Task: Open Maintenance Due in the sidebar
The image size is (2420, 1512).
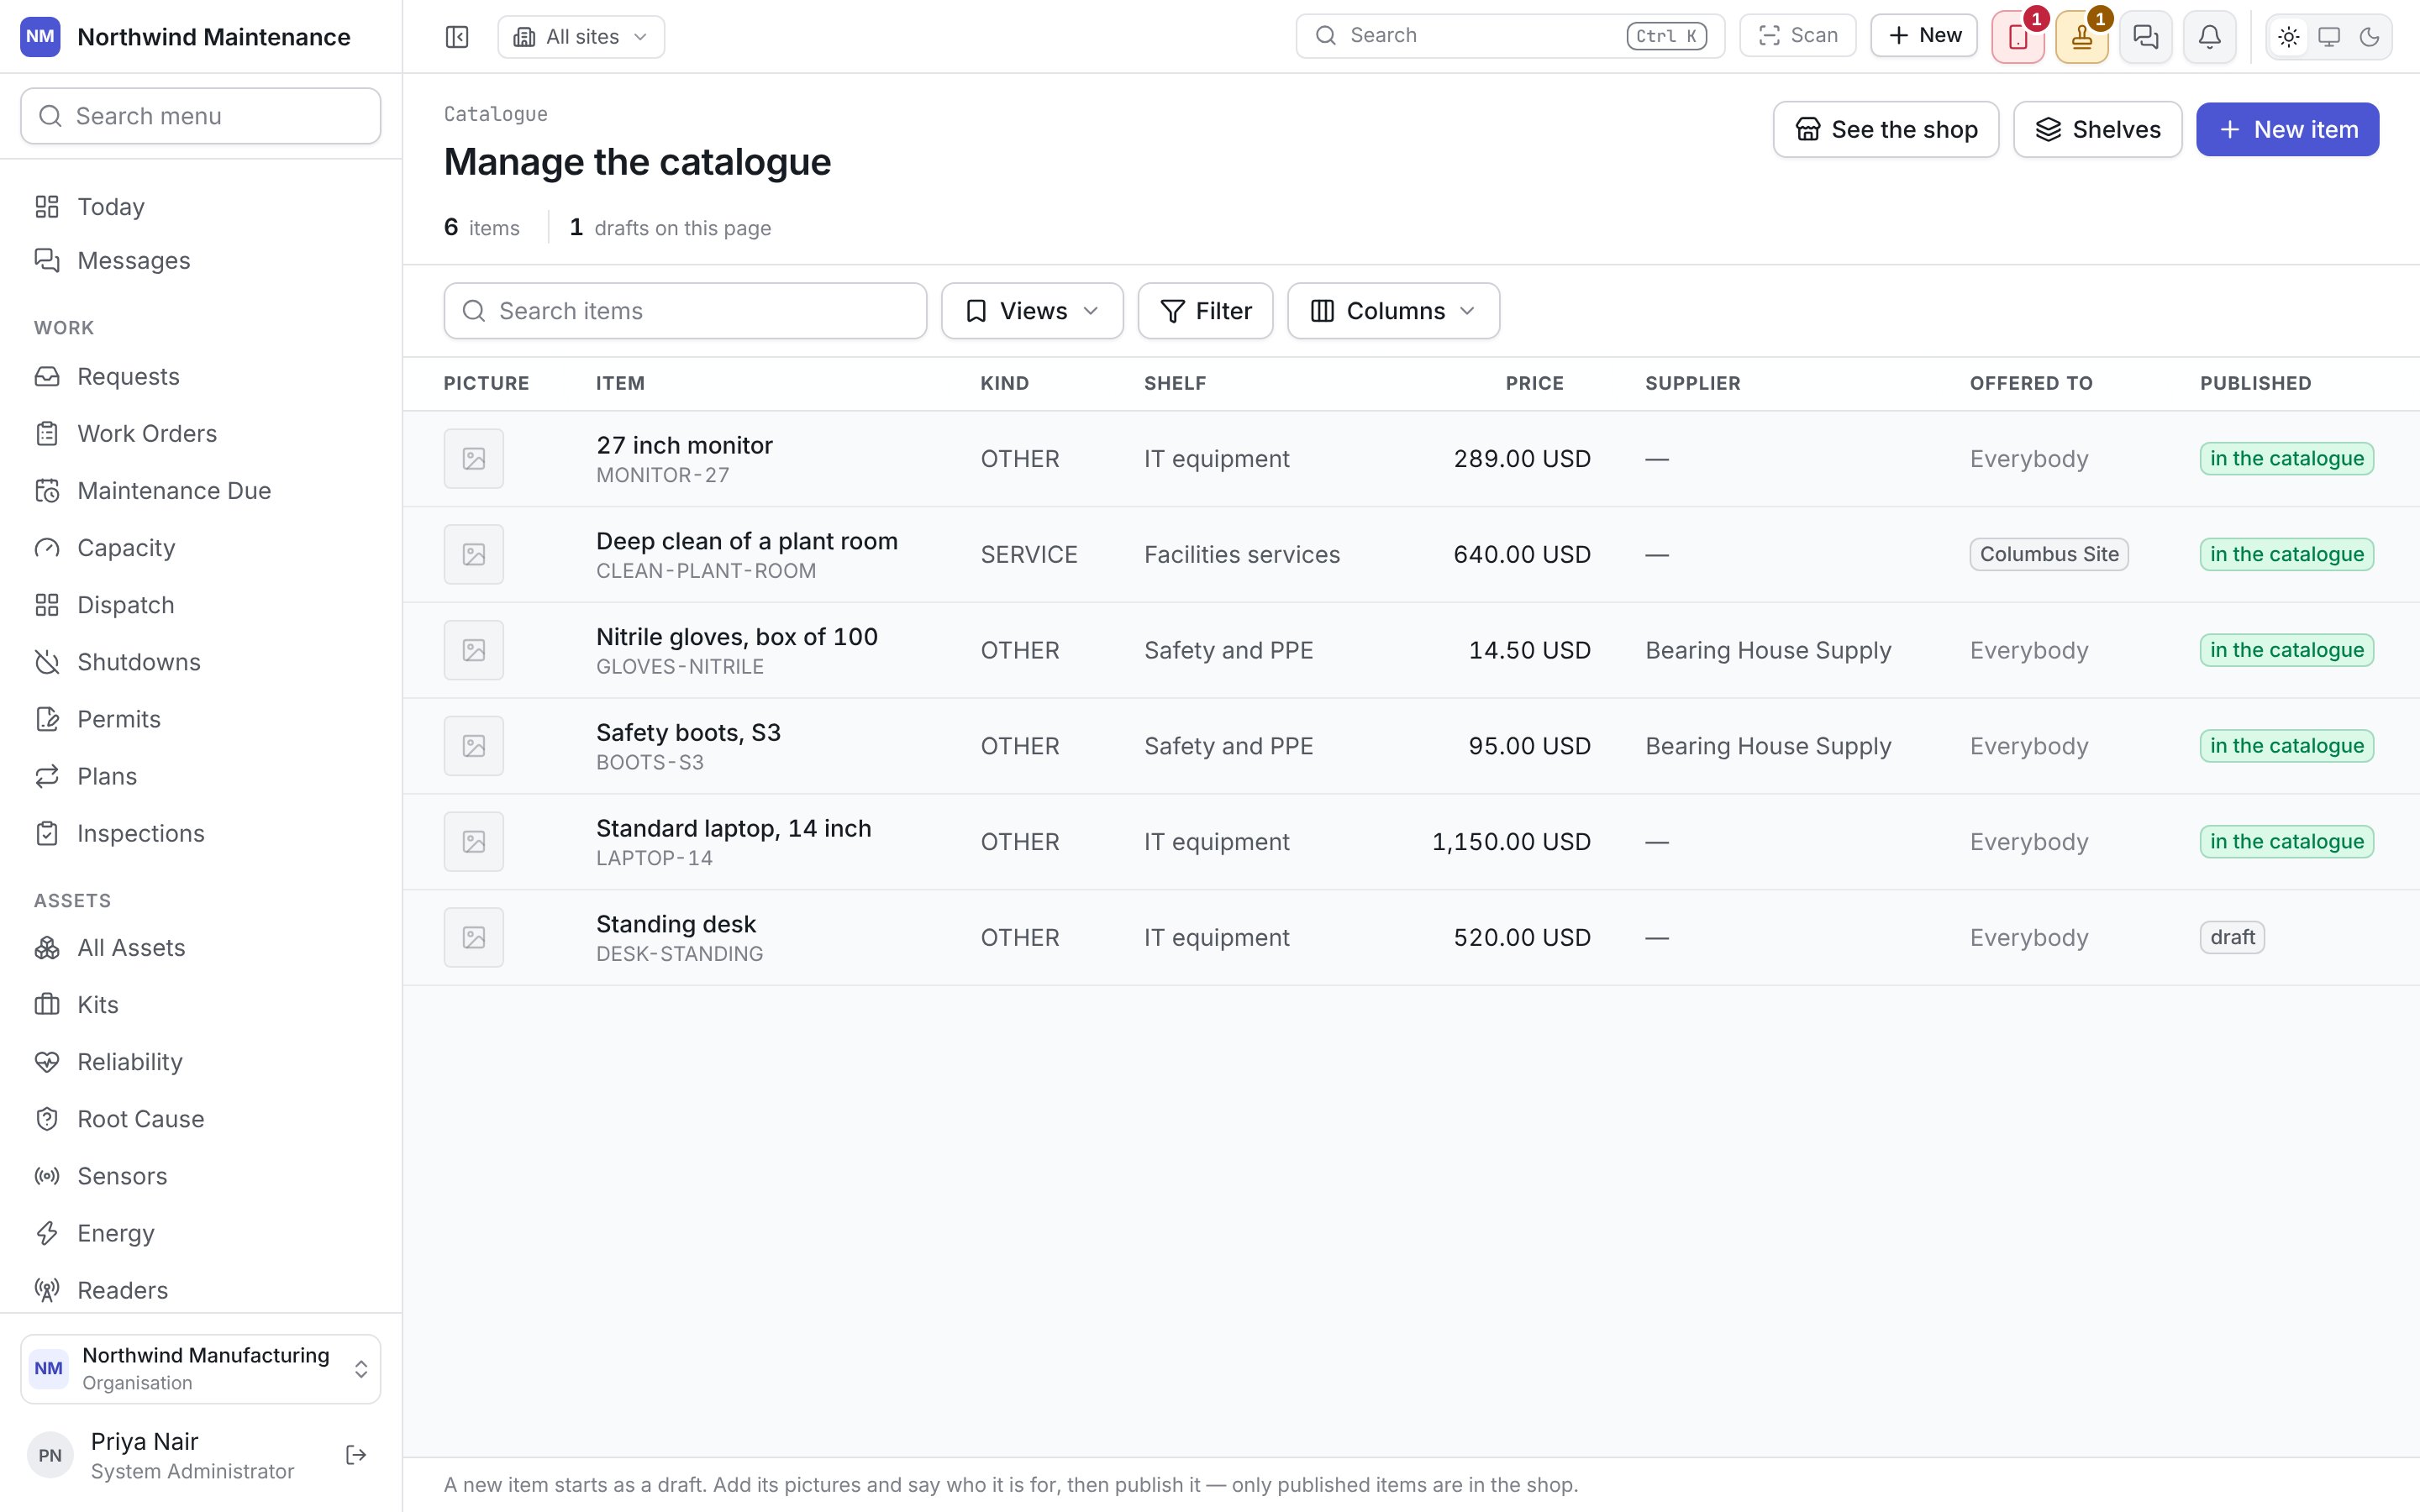Action: coord(201,491)
